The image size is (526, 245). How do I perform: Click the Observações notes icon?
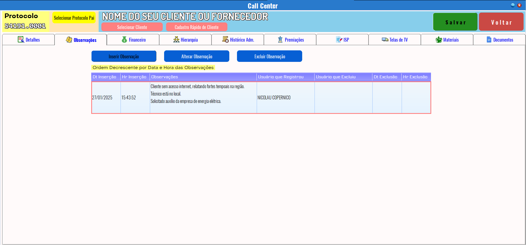point(69,40)
